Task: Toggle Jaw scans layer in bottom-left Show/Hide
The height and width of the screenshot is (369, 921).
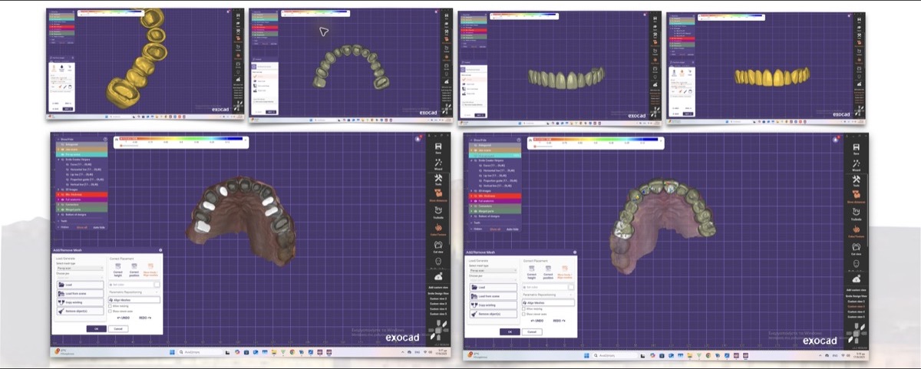Action: tap(81, 150)
